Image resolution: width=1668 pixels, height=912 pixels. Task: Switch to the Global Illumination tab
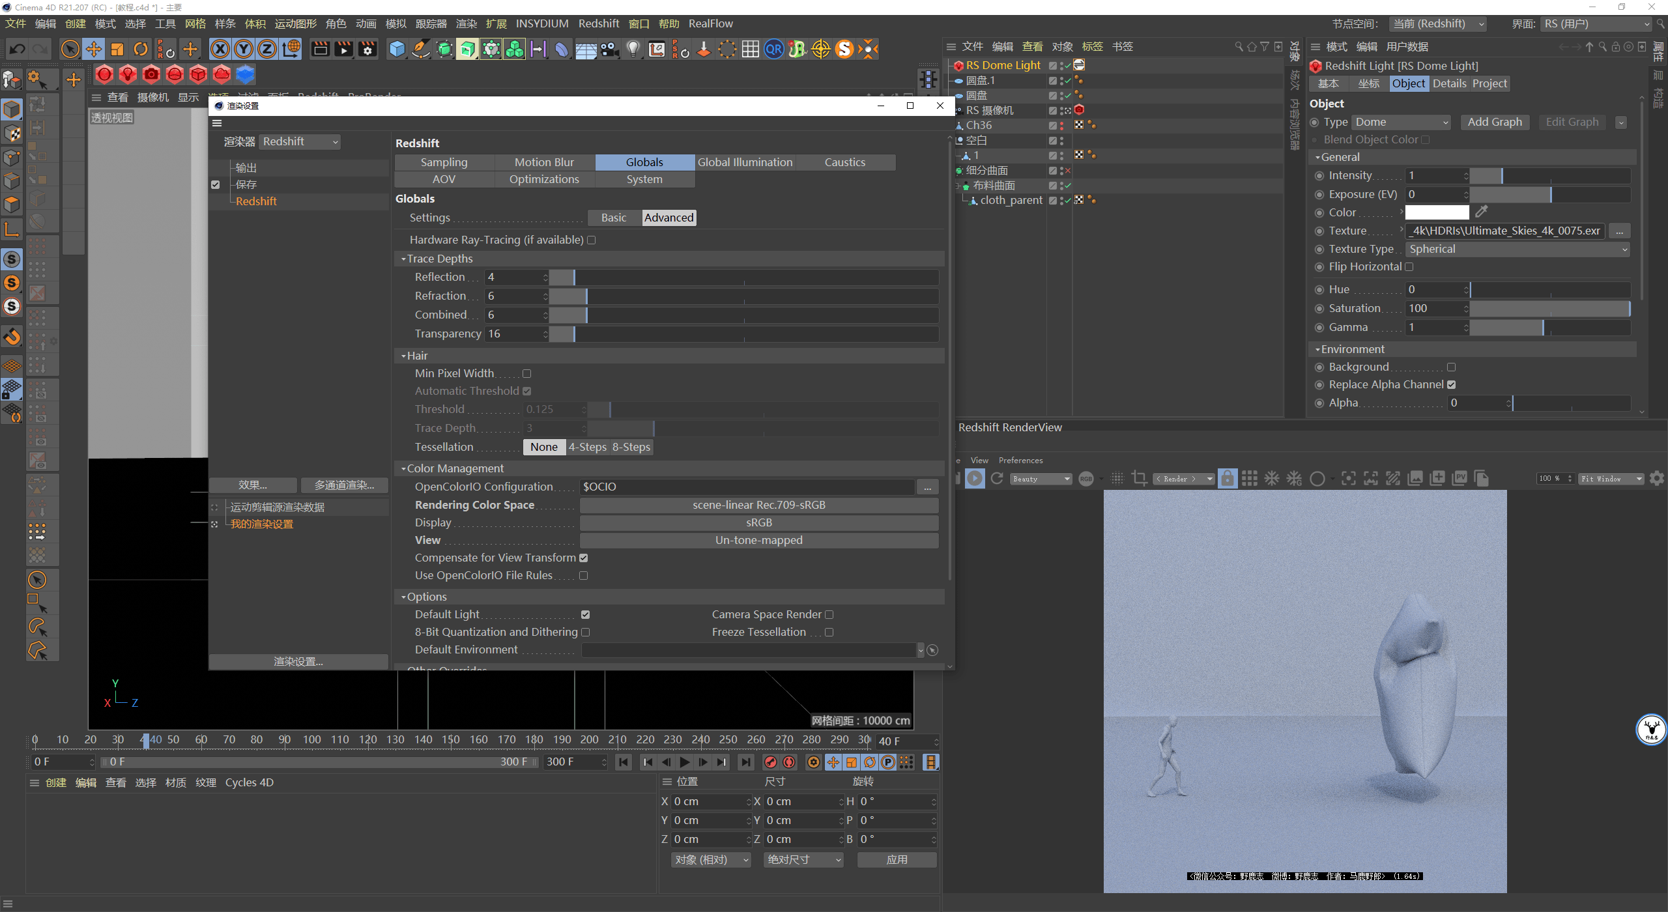click(x=745, y=162)
